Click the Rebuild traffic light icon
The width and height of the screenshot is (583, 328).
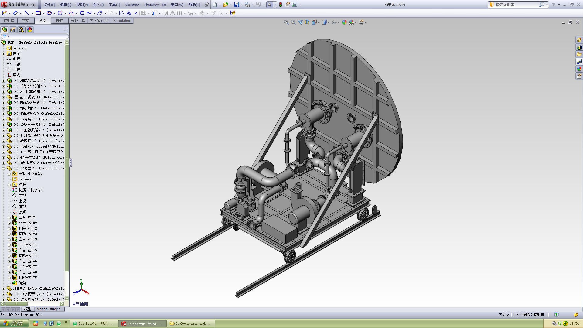[281, 5]
